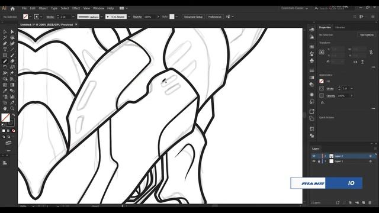Select the Paintbrush tool

click(12, 55)
